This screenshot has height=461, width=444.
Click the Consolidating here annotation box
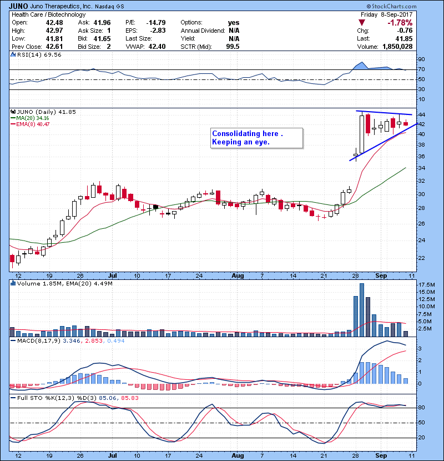pyautogui.click(x=256, y=138)
